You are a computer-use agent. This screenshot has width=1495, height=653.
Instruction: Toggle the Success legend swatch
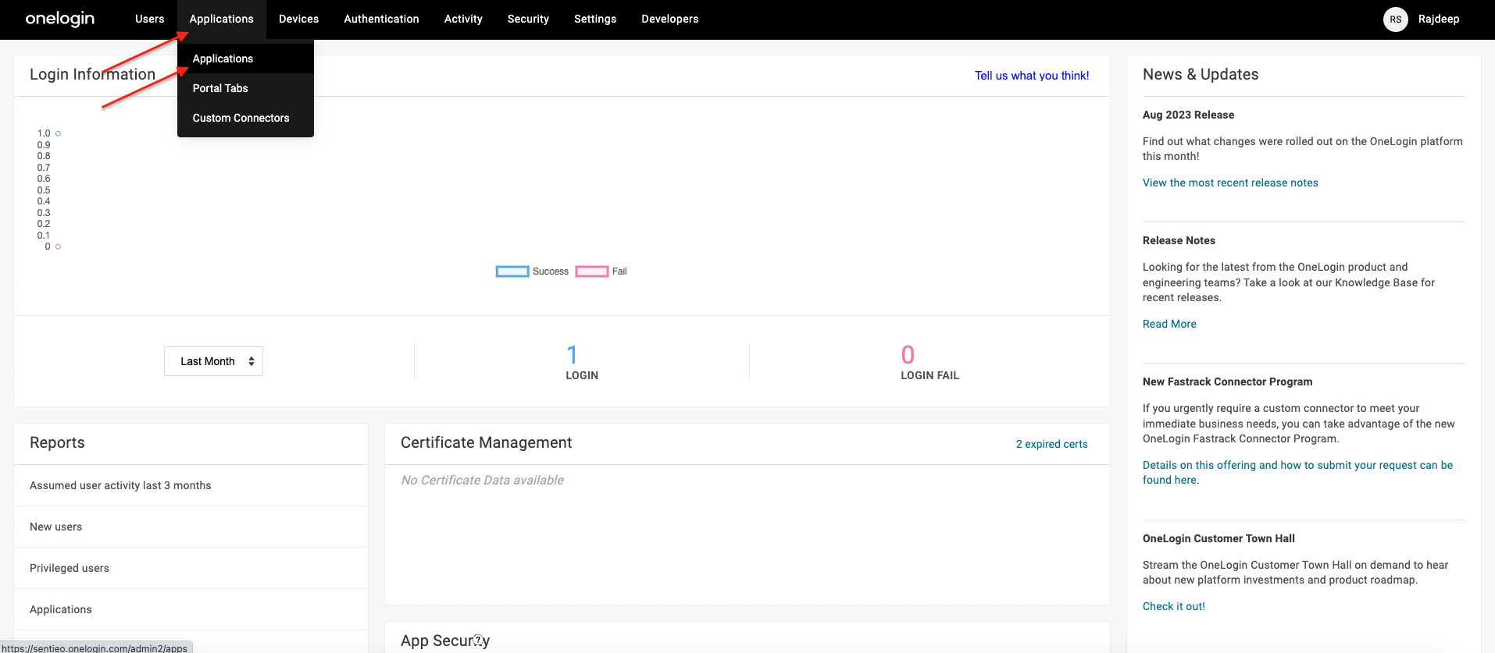coord(512,271)
